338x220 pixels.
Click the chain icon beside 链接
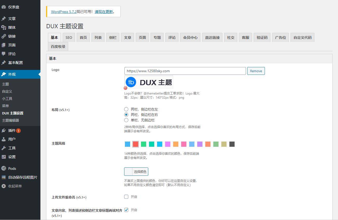[4, 36]
